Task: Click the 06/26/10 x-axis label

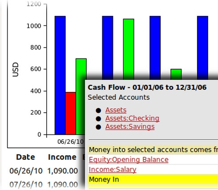Action: pos(70,142)
